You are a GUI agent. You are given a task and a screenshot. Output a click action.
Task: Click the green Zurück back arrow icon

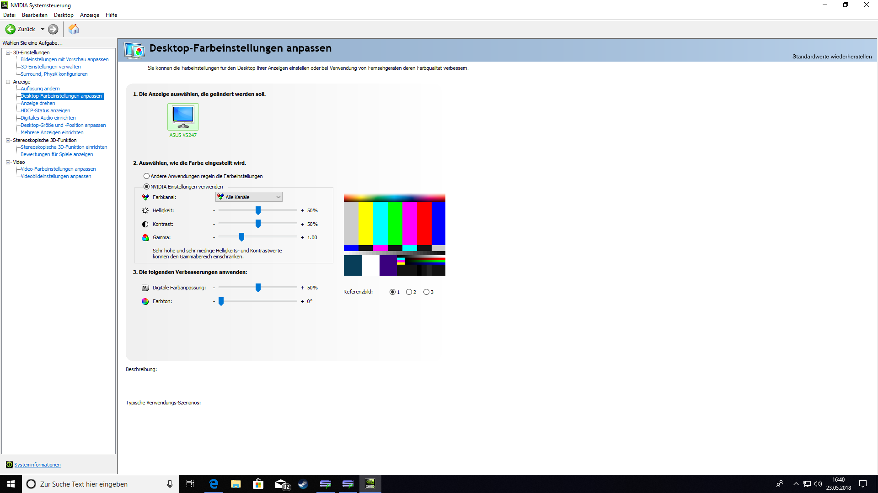(10, 29)
